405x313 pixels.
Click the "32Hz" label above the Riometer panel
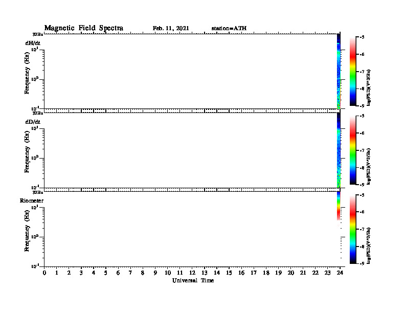tap(38, 192)
